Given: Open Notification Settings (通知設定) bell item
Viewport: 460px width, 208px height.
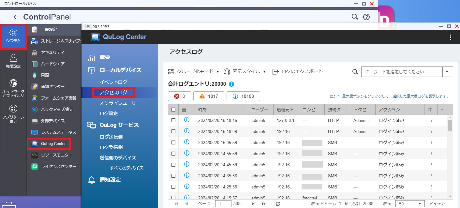Looking at the screenshot, I should click(x=104, y=180).
